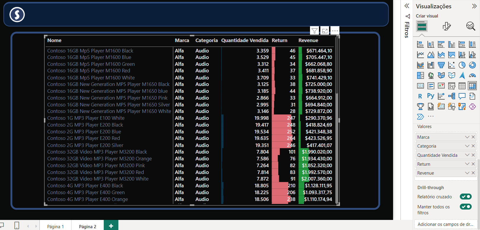Open focus mode for the table visual
Image resolution: width=480 pixels, height=230 pixels.
click(x=325, y=31)
